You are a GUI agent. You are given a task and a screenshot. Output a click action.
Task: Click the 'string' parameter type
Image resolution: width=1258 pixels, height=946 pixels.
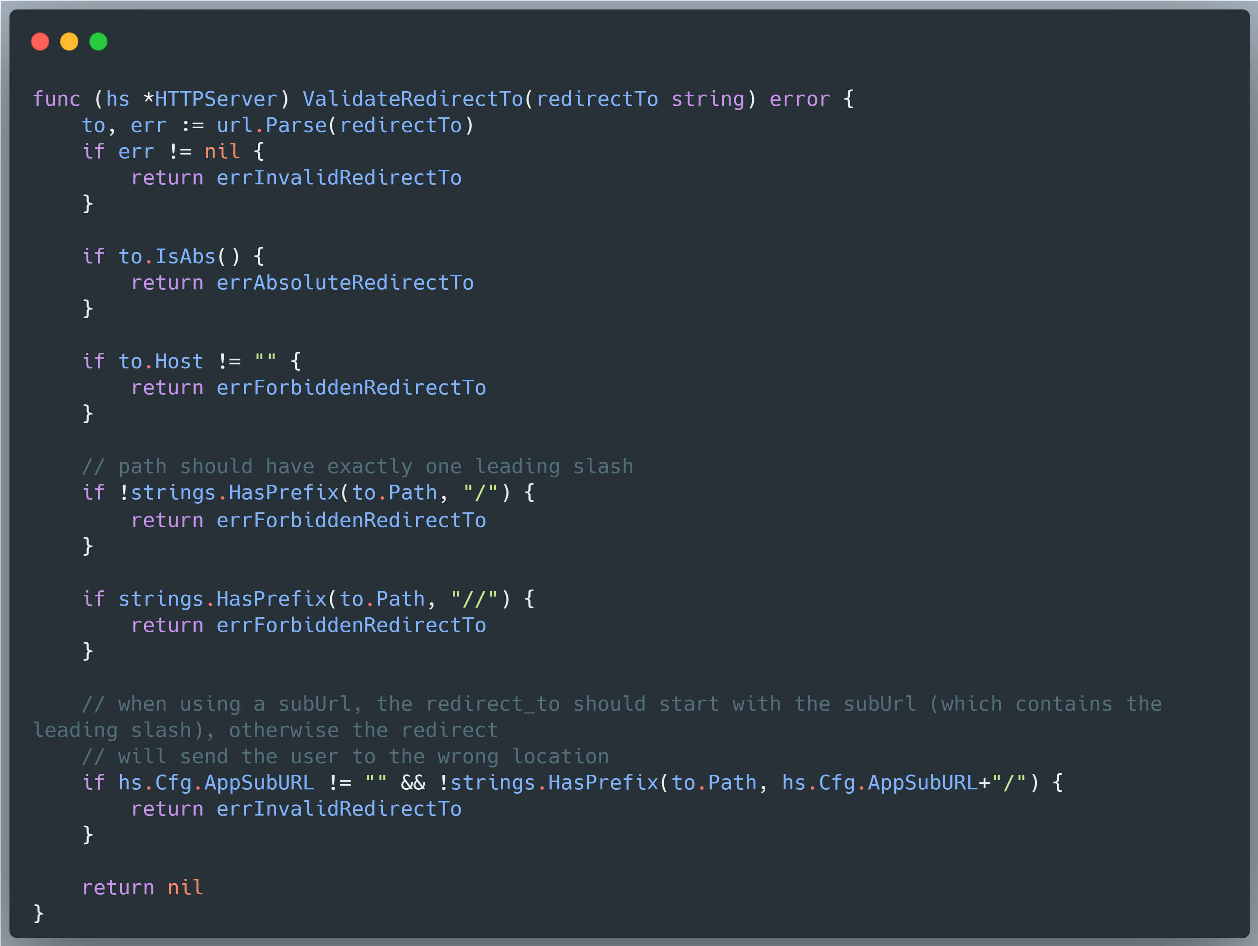pos(707,99)
